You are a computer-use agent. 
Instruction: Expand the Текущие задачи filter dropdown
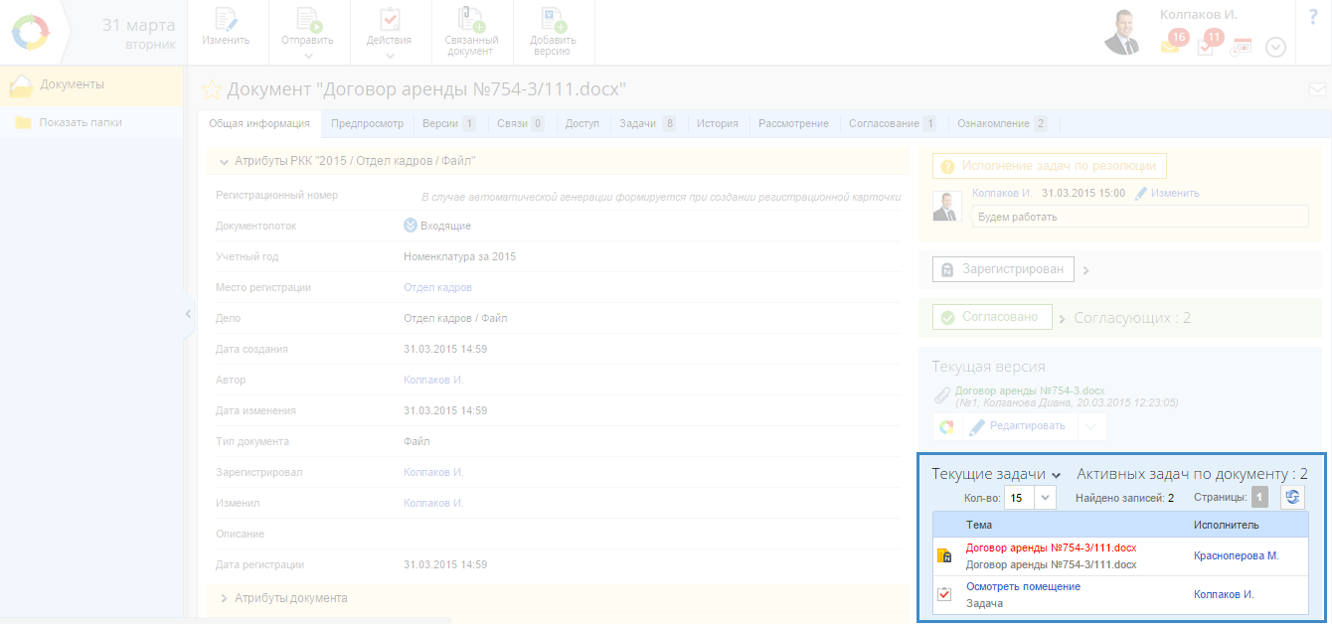(1056, 475)
